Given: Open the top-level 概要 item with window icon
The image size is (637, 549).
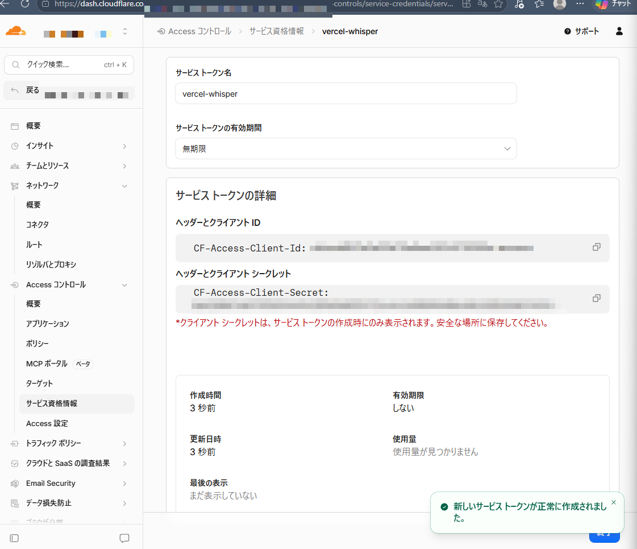Looking at the screenshot, I should [x=34, y=126].
